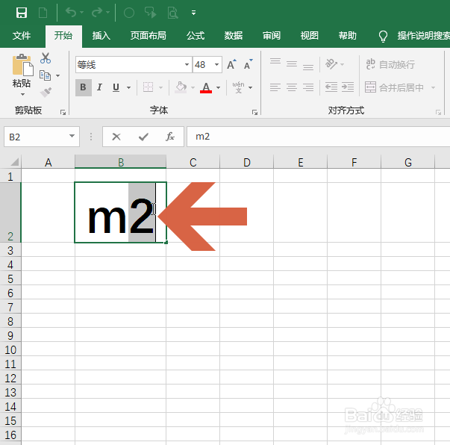Click the Print preview icon
This screenshot has width=450, height=445.
[x=173, y=13]
